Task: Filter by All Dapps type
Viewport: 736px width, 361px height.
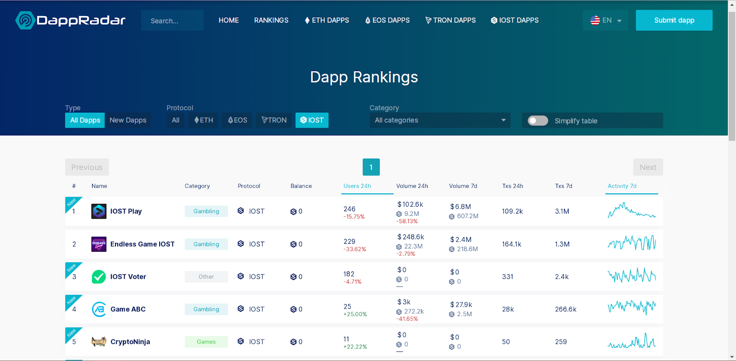Action: [x=85, y=120]
